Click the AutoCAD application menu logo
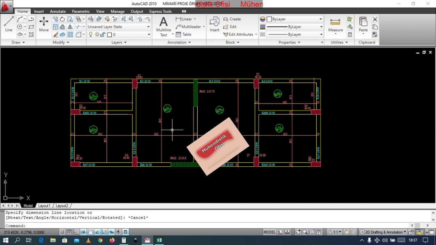Image resolution: width=436 pixels, height=245 pixels. point(6,5)
